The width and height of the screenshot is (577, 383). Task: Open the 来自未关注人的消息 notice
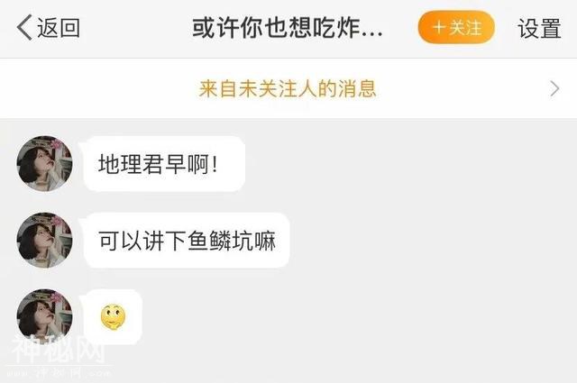coord(288,88)
